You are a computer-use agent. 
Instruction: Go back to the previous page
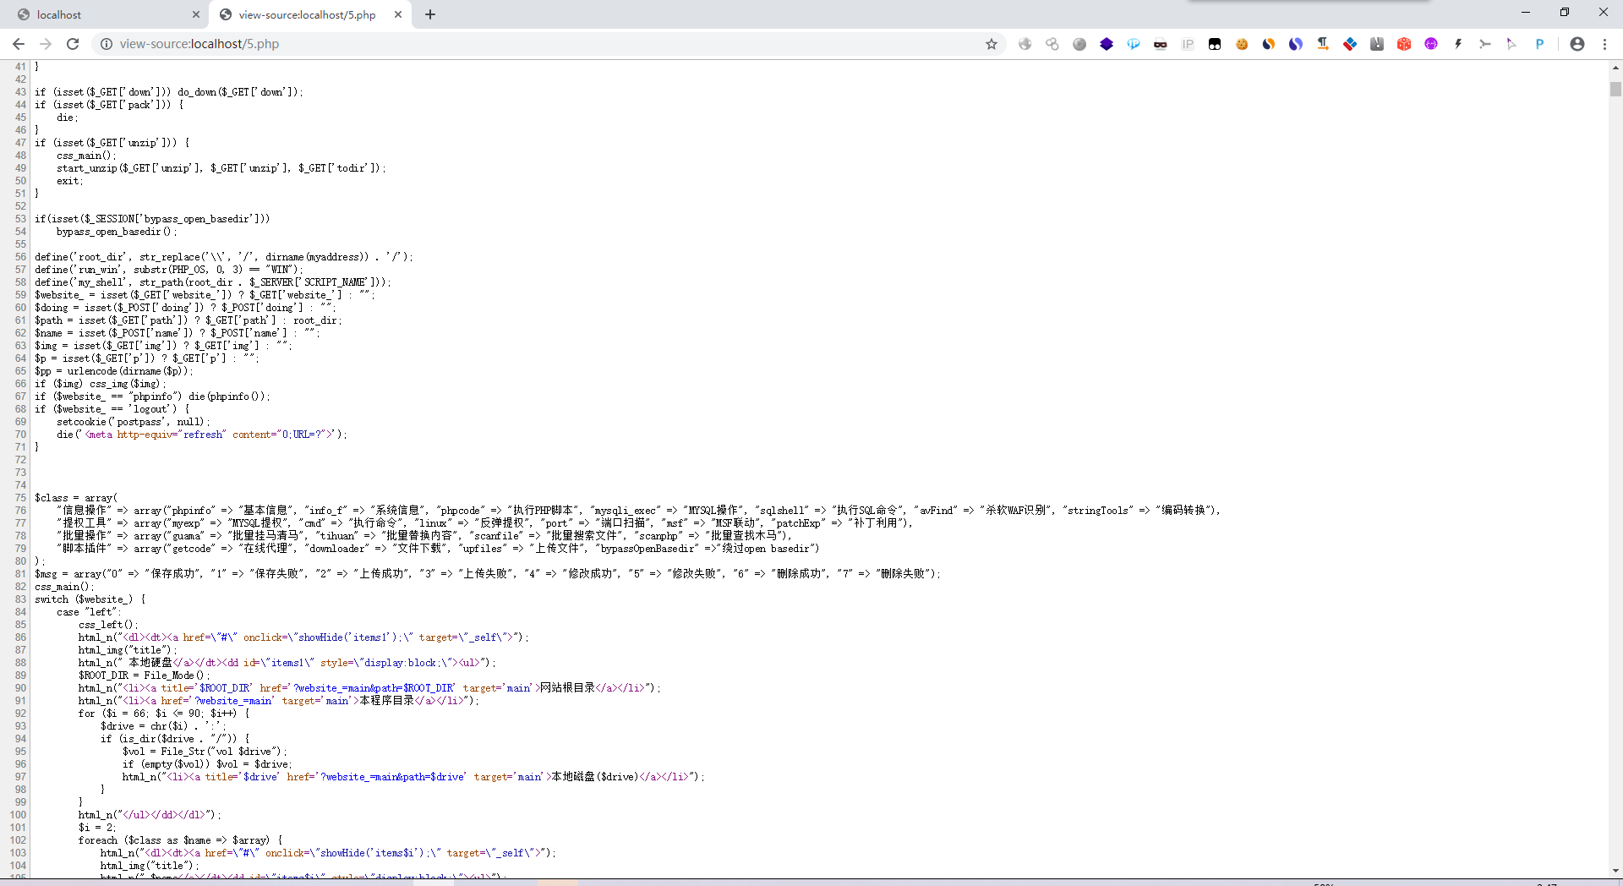pos(19,44)
